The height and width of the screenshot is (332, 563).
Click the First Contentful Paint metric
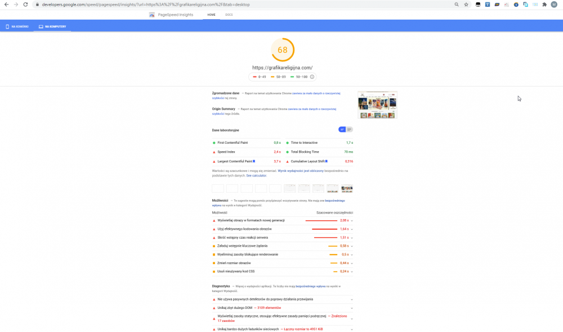tap(247, 143)
